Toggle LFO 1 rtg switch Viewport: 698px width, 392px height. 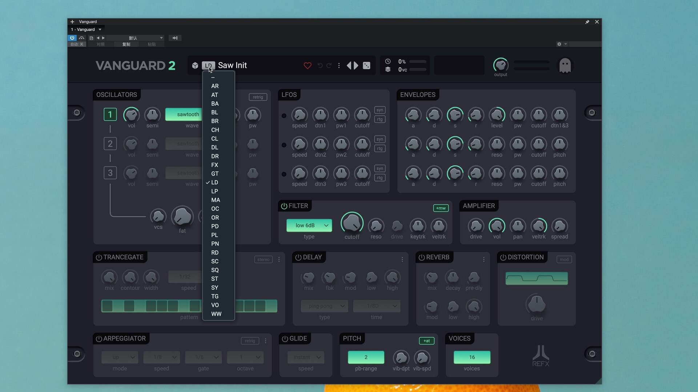[x=380, y=119]
